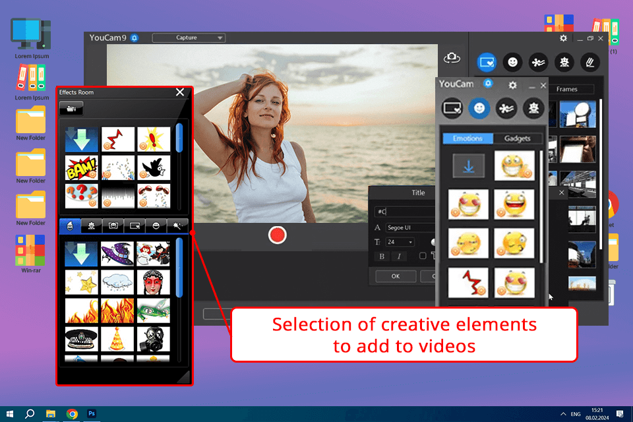Viewport: 633px width, 422px height.
Task: Click download more emotions button
Action: coord(468,166)
